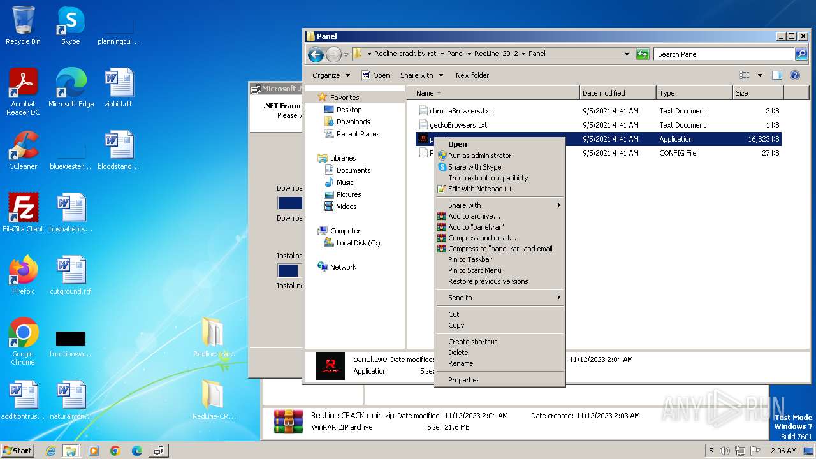Viewport: 816px width, 459px height.
Task: Show hidden system tray icons
Action: pyautogui.click(x=711, y=451)
